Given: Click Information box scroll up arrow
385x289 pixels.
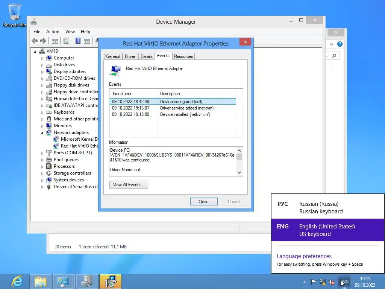Looking at the screenshot, I should click(239, 151).
